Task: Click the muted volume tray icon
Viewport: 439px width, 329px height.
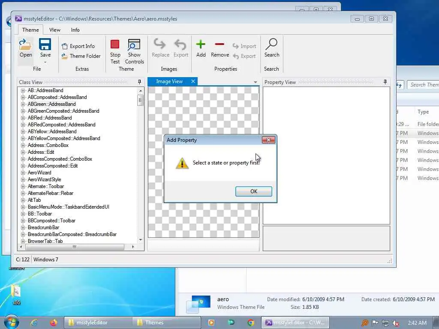Action: [x=395, y=323]
